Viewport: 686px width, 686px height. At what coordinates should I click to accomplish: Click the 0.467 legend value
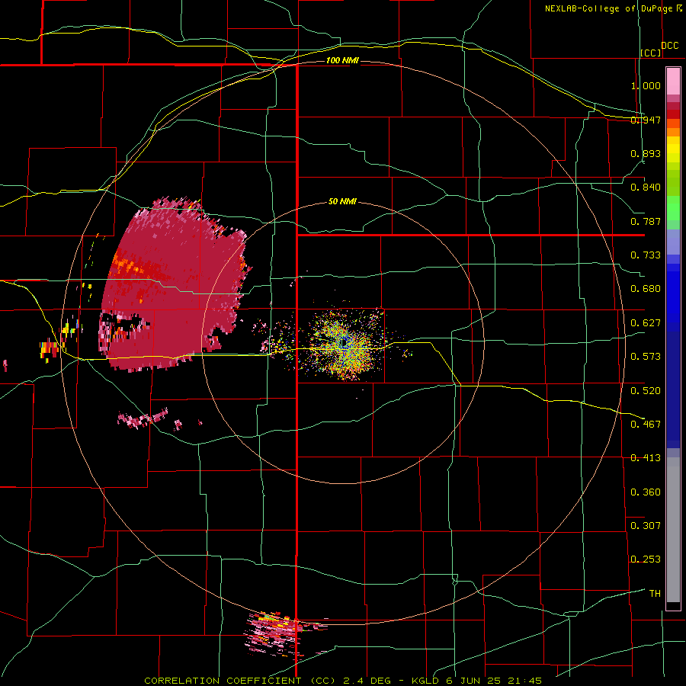[x=646, y=425]
